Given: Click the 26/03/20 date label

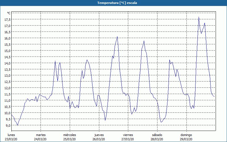Looking at the screenshot, I should pyautogui.click(x=99, y=139).
